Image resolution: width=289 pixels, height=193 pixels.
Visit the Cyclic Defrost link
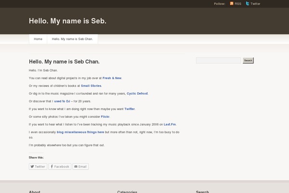tap(137, 94)
